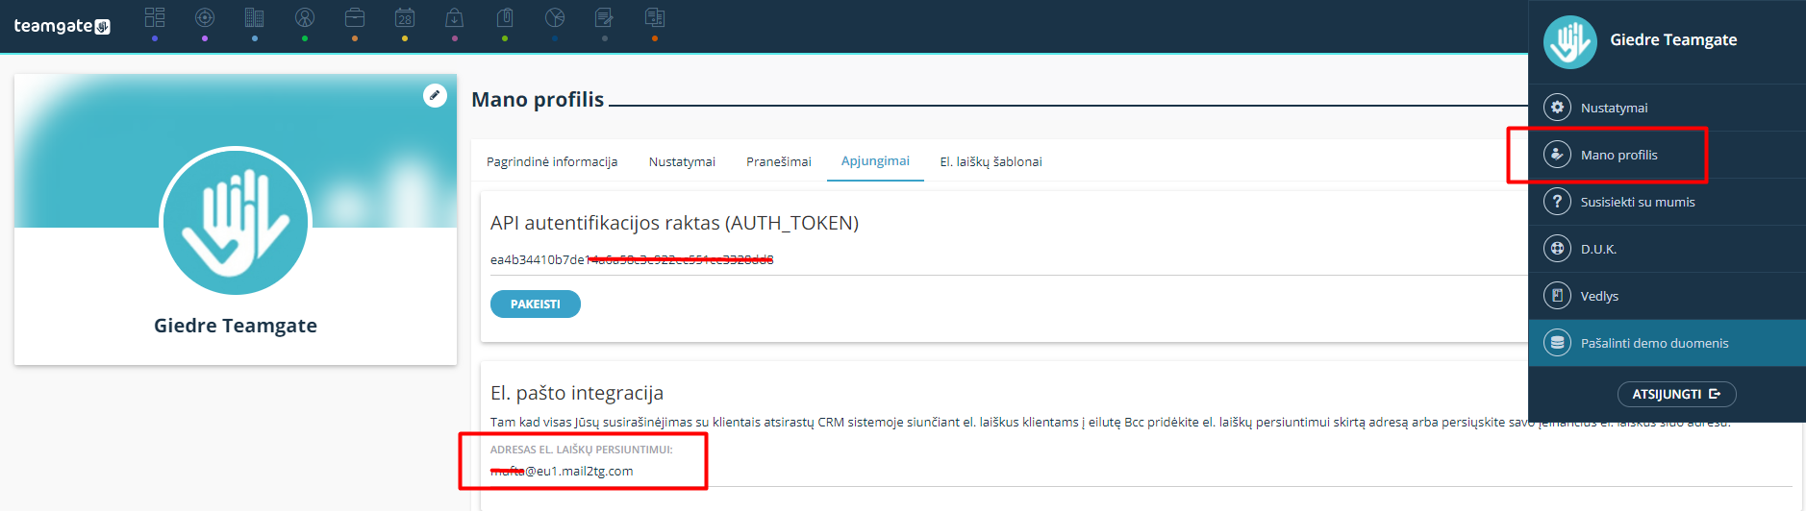Click the question mark icon beside Susisiekti
The image size is (1806, 511).
click(x=1557, y=202)
